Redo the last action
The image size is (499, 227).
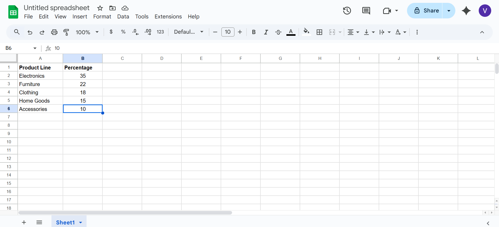pyautogui.click(x=42, y=32)
